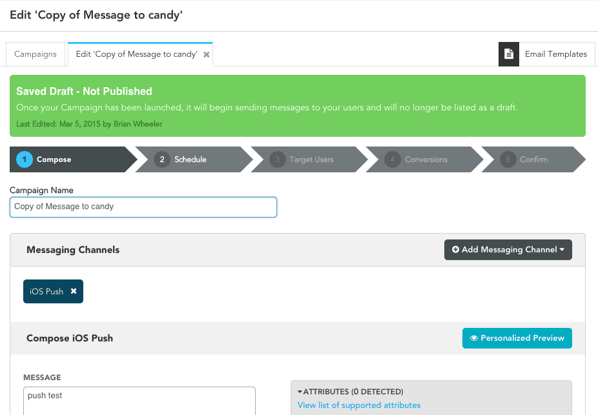The height and width of the screenshot is (415, 598).
Task: Close the 'Copy of Message to candy' tab
Action: pyautogui.click(x=207, y=55)
